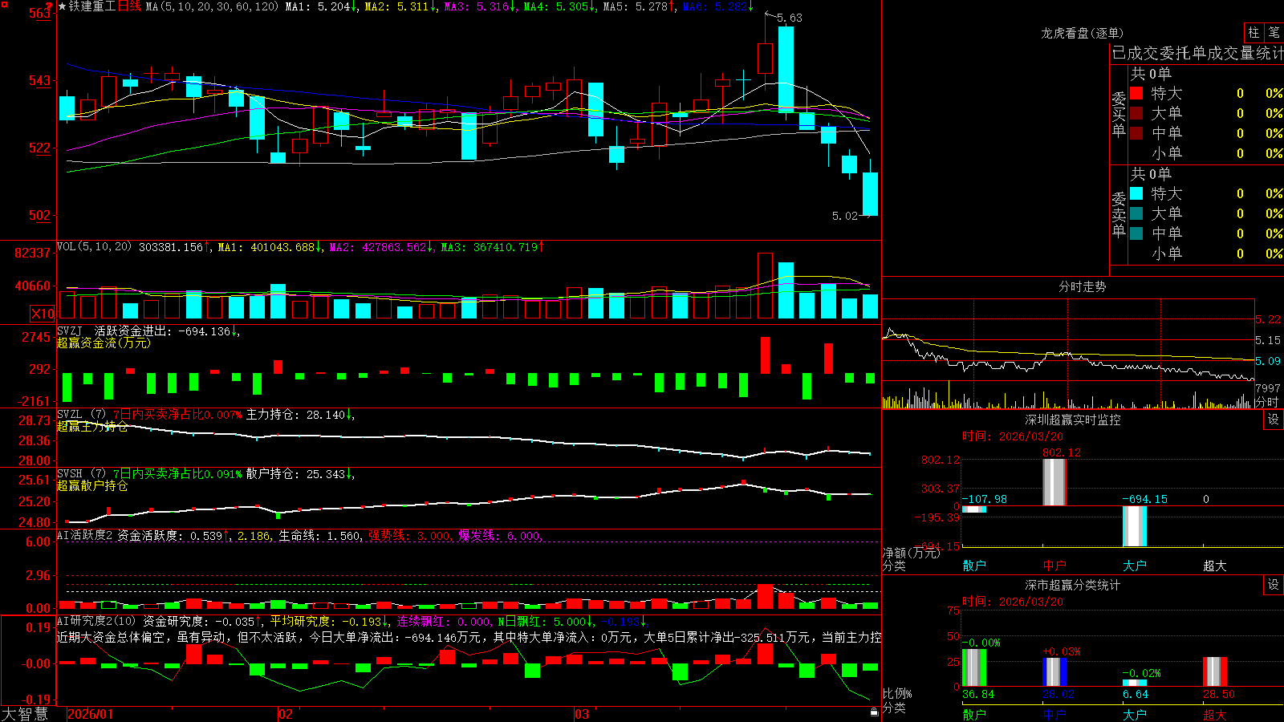Open VOL(5,10,20) indicator parameters
The height and width of the screenshot is (722, 1284).
click(x=95, y=247)
